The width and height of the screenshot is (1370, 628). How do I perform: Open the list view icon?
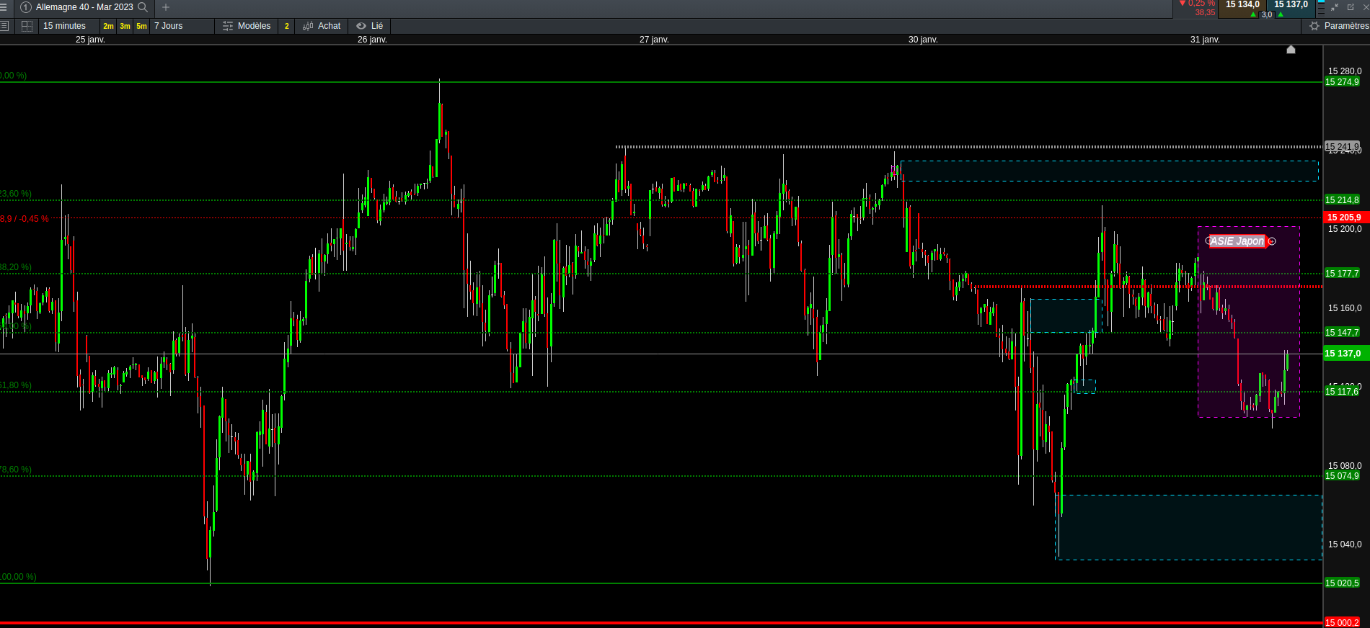(4, 26)
